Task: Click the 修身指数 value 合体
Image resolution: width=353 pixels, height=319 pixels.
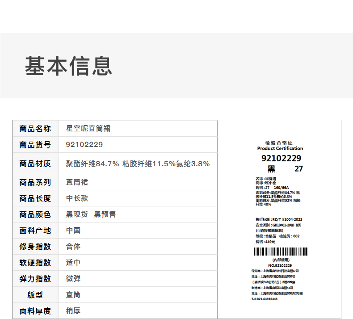Action: (x=73, y=247)
